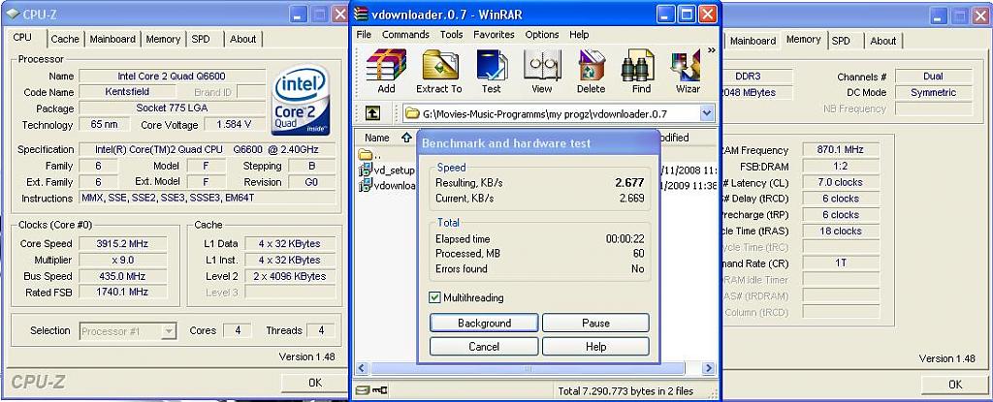The width and height of the screenshot is (993, 402).
Task: Open the archive path dropdown
Action: (707, 113)
